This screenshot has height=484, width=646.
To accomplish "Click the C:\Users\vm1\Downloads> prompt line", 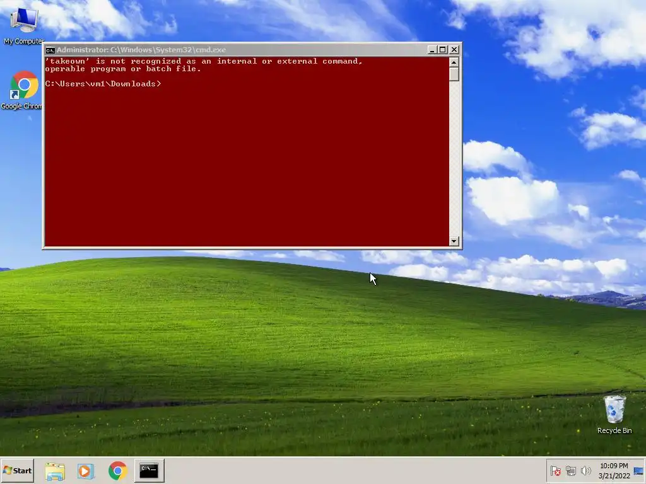I will click(103, 84).
